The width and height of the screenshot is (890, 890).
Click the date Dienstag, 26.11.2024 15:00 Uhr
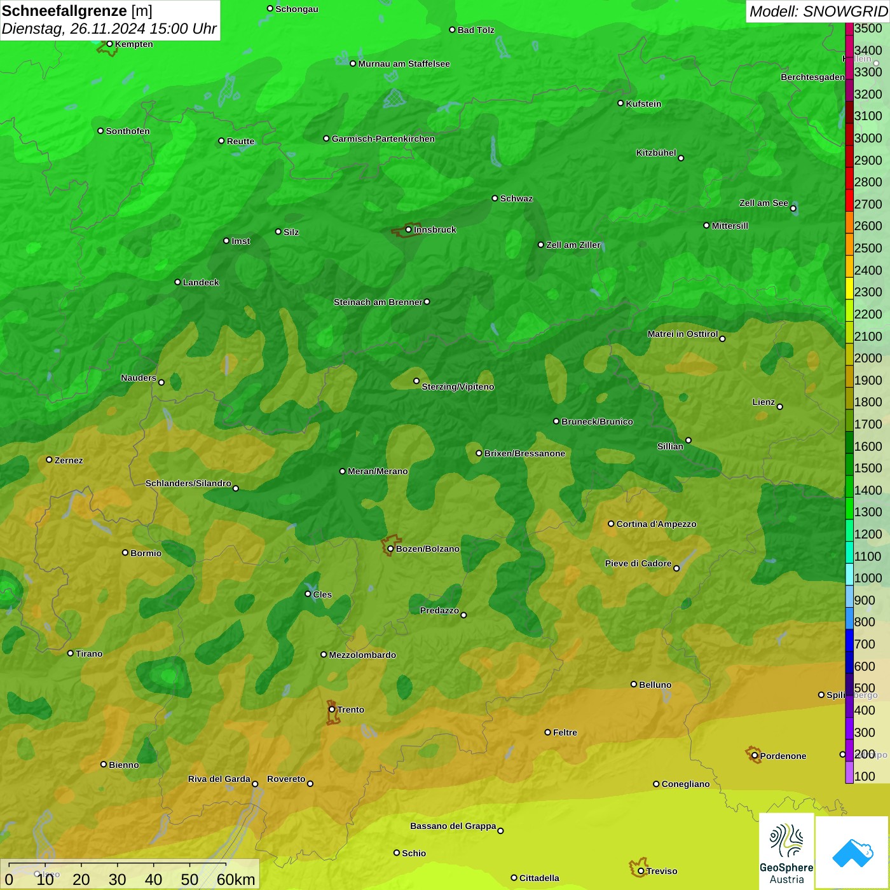pos(109,29)
